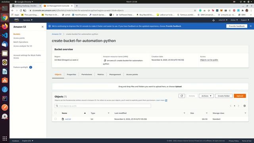This screenshot has height=143, width=254.
Task: Switch to the Editing Hadoop browser tab
Action: [27, 6]
